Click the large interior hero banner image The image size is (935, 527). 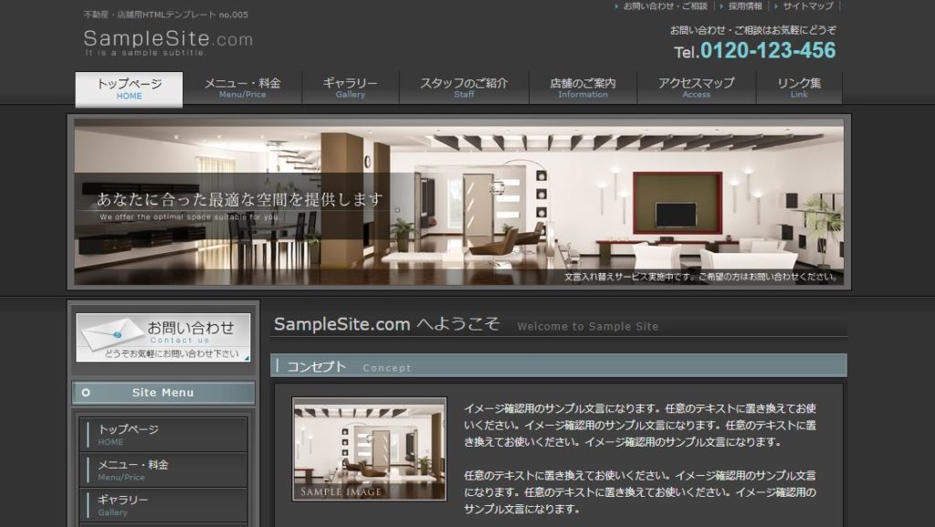(x=458, y=202)
